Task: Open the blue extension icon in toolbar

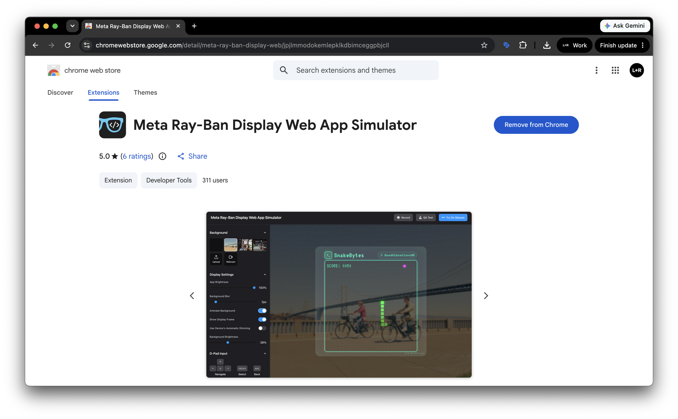Action: pyautogui.click(x=506, y=45)
